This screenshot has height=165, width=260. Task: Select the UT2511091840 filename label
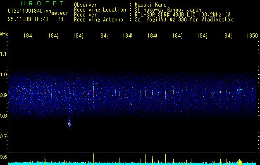pyautogui.click(x=30, y=11)
